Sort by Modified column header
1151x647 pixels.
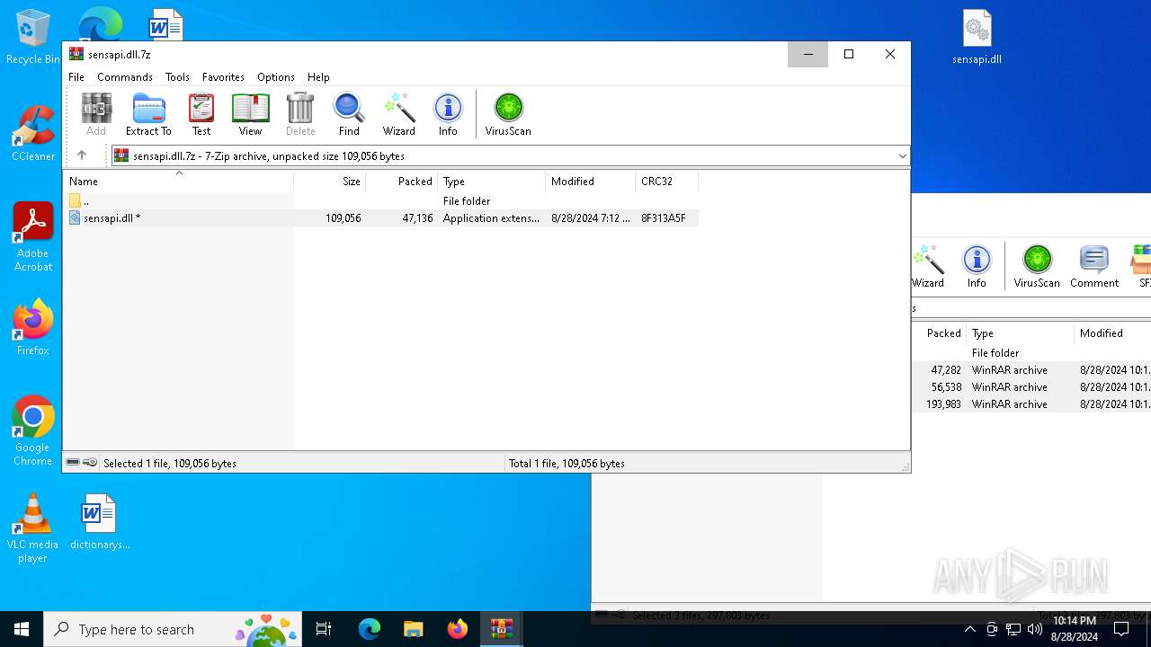(591, 182)
